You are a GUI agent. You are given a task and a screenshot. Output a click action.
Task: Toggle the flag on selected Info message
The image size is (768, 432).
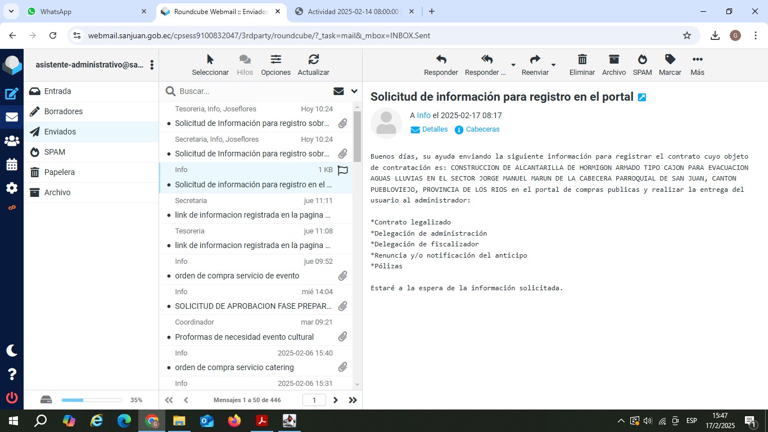342,170
